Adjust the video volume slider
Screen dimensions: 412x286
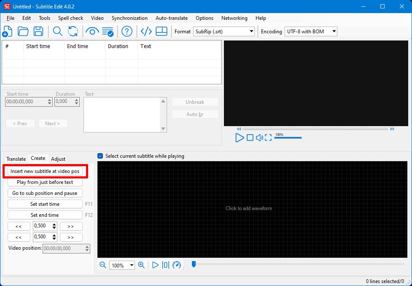288,138
